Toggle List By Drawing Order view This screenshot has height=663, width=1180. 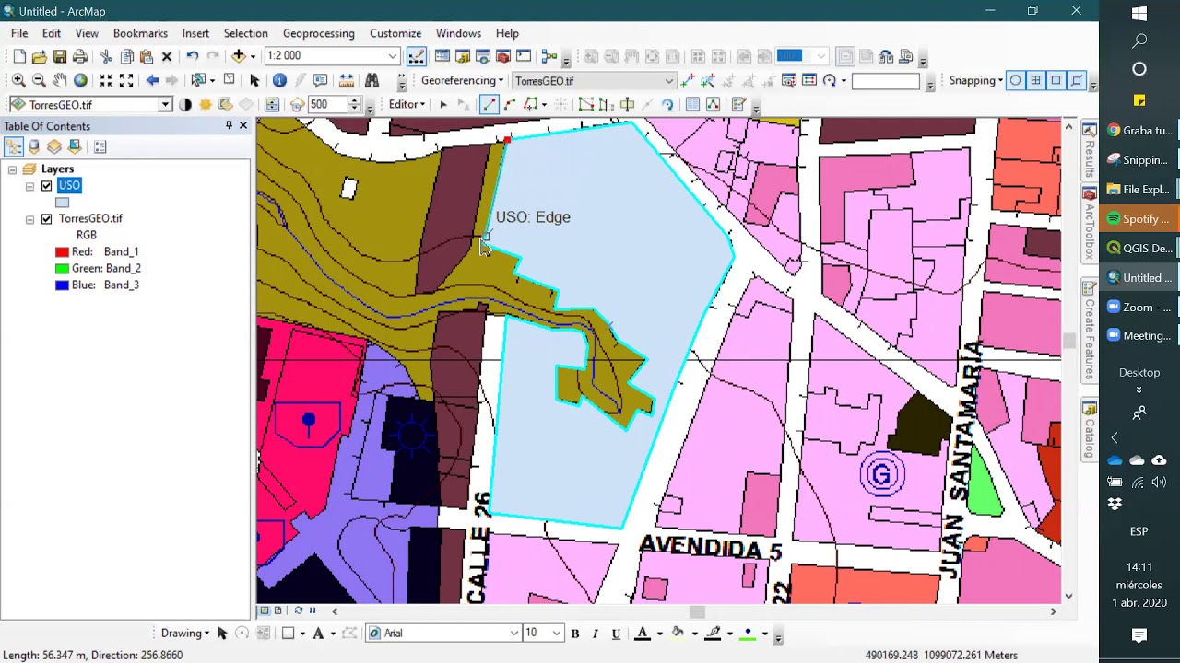click(14, 147)
